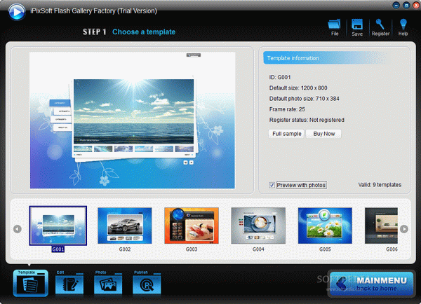Image resolution: width=421 pixels, height=304 pixels.
Task: Choose the G004 coffee template thumbnail
Action: click(x=258, y=226)
